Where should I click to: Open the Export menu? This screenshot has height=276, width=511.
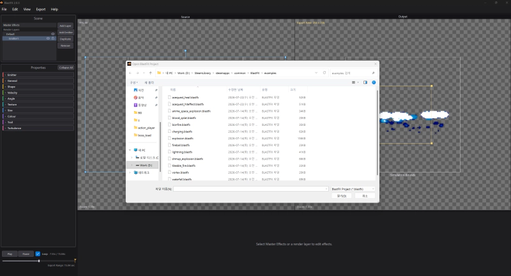[41, 9]
